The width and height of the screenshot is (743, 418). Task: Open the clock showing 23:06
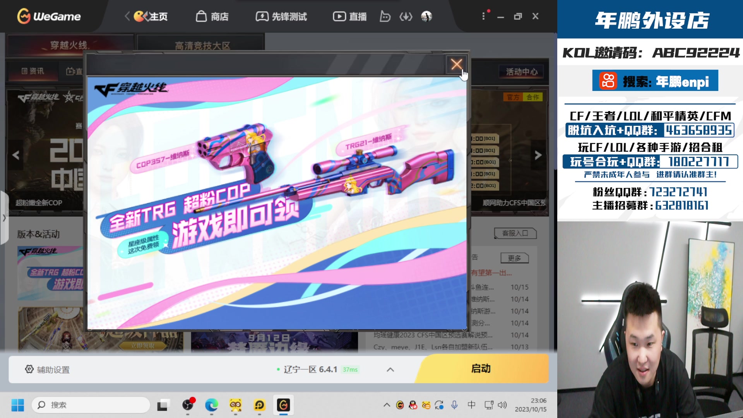pos(531,405)
